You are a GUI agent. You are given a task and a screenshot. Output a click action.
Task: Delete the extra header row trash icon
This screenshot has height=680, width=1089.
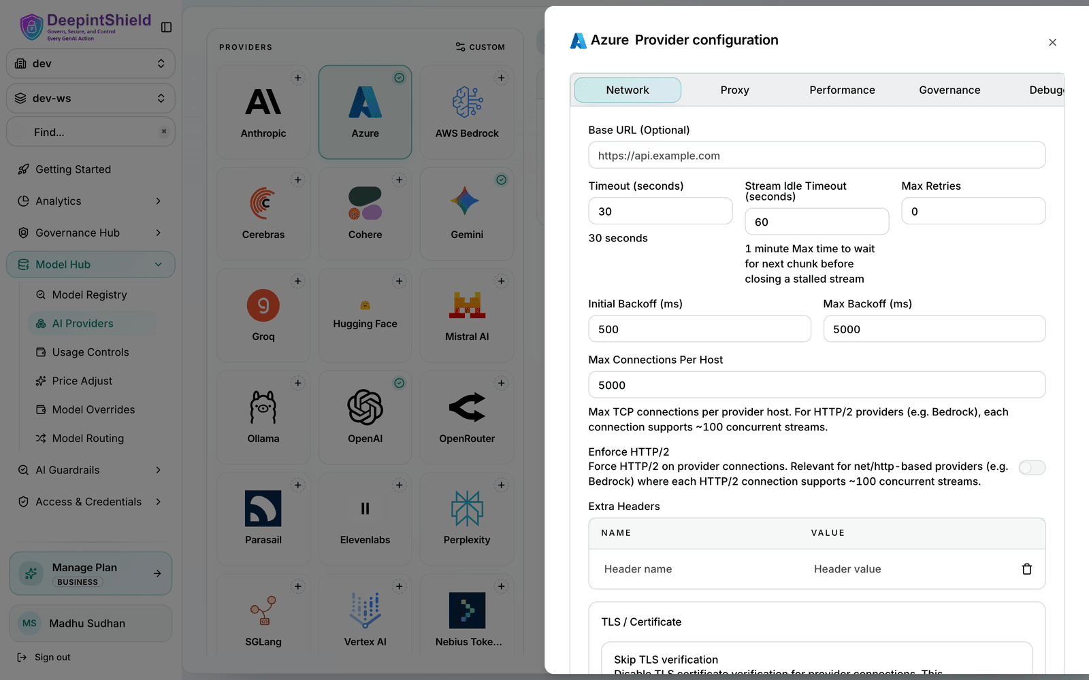(1027, 569)
